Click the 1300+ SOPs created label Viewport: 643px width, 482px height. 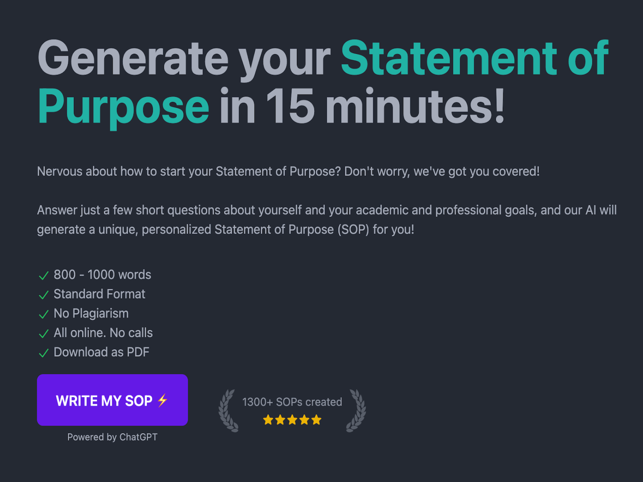click(292, 402)
